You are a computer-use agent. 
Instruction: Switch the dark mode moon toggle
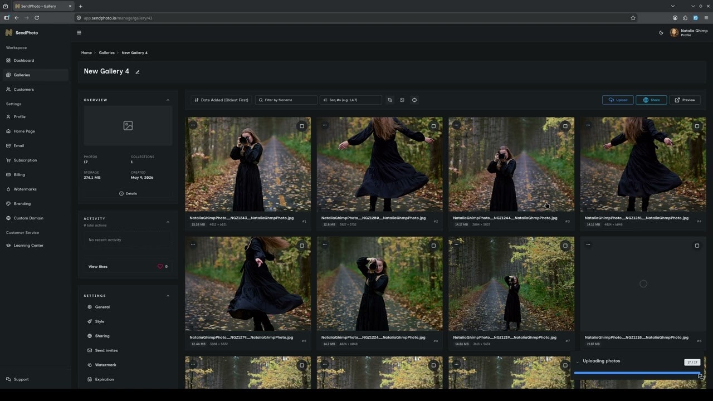[661, 33]
